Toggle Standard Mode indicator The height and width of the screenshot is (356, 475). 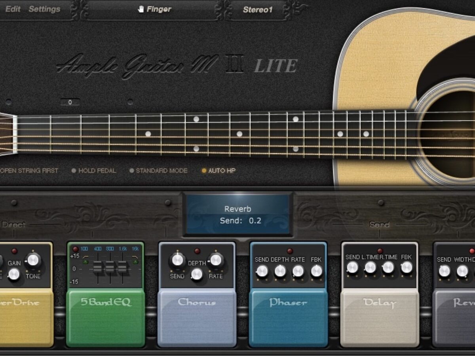coord(132,171)
